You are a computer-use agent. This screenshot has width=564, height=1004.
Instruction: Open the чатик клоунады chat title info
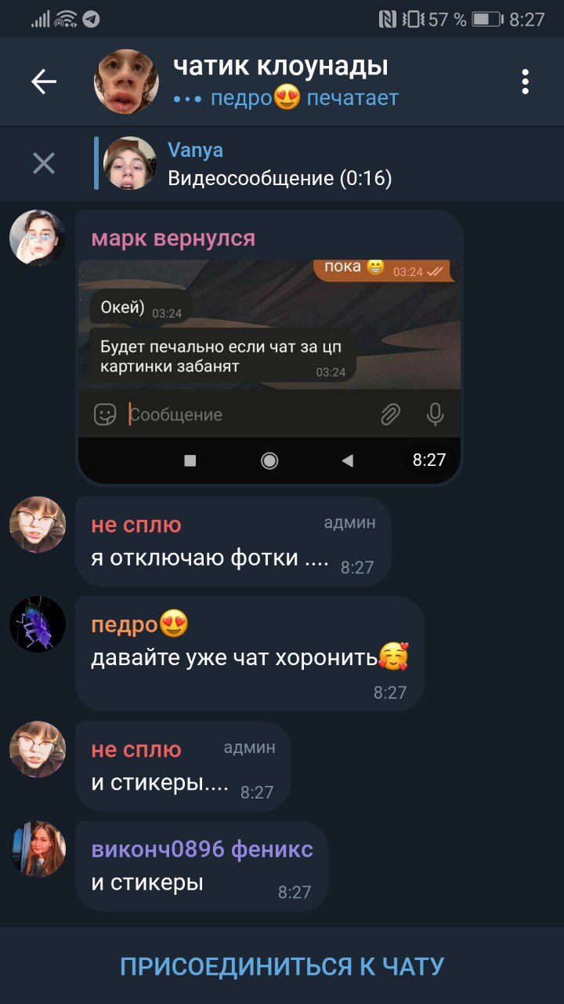click(280, 66)
